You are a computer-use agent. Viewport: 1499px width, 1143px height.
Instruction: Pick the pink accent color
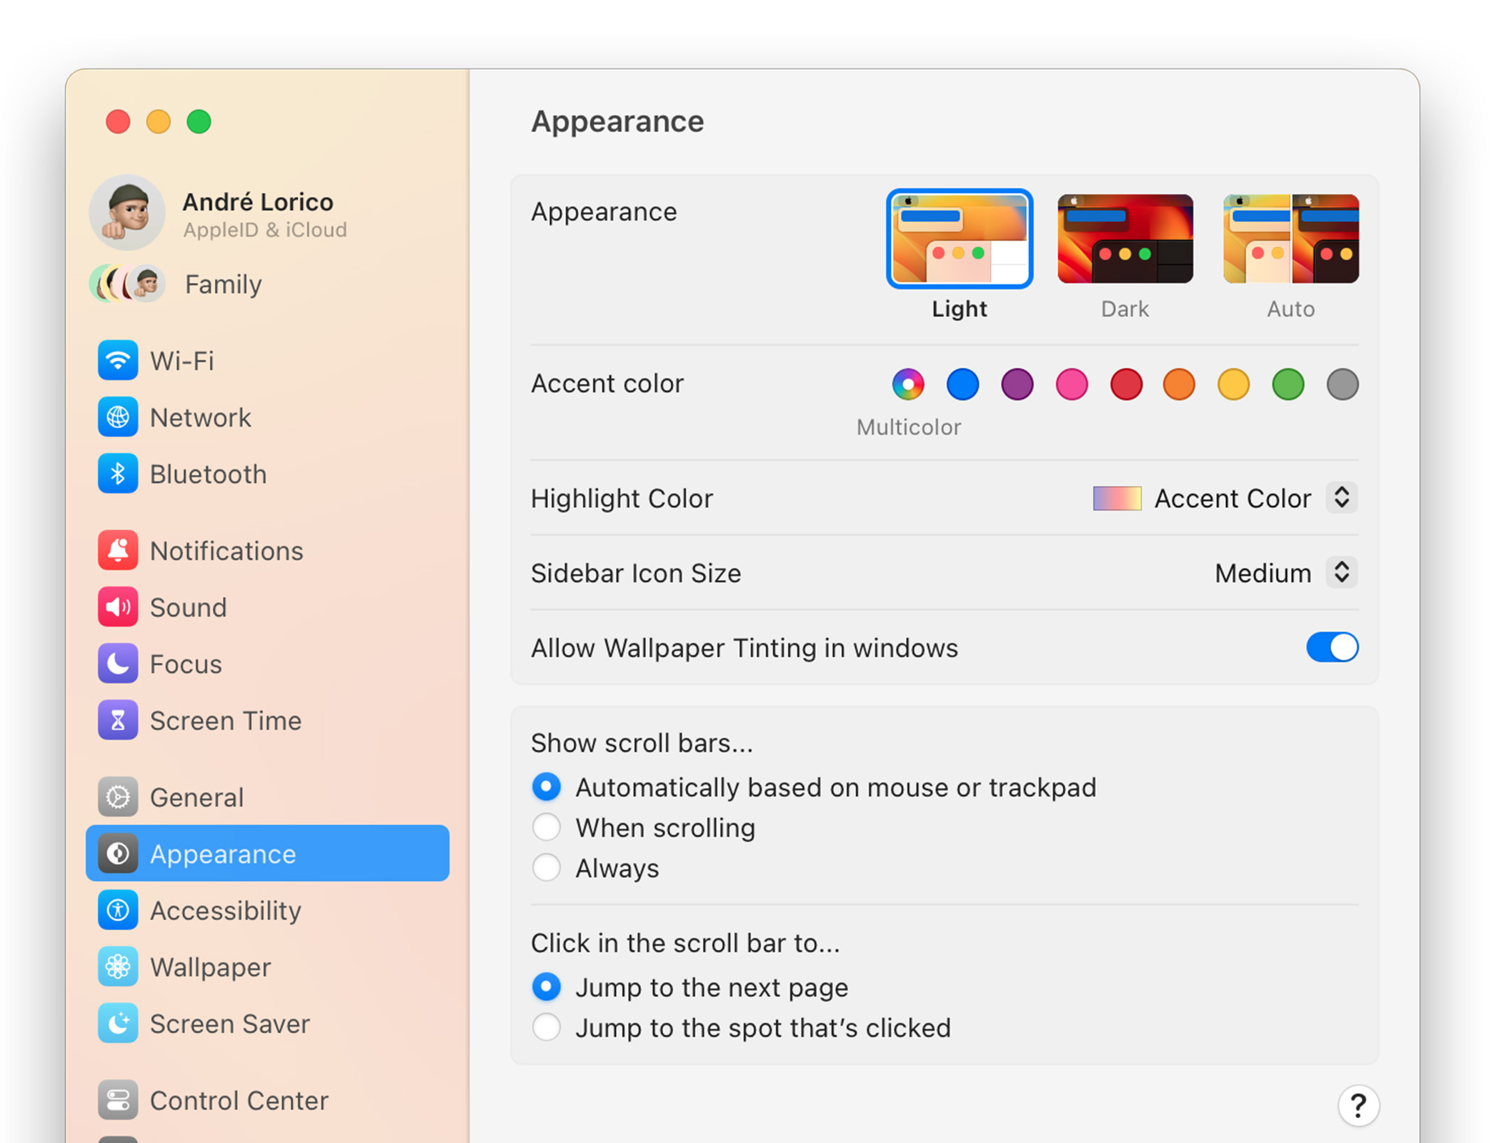1072,384
